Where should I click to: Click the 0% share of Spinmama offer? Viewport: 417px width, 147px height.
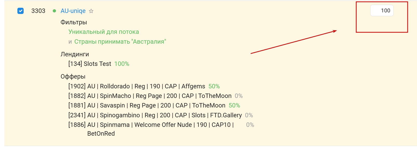[250, 125]
